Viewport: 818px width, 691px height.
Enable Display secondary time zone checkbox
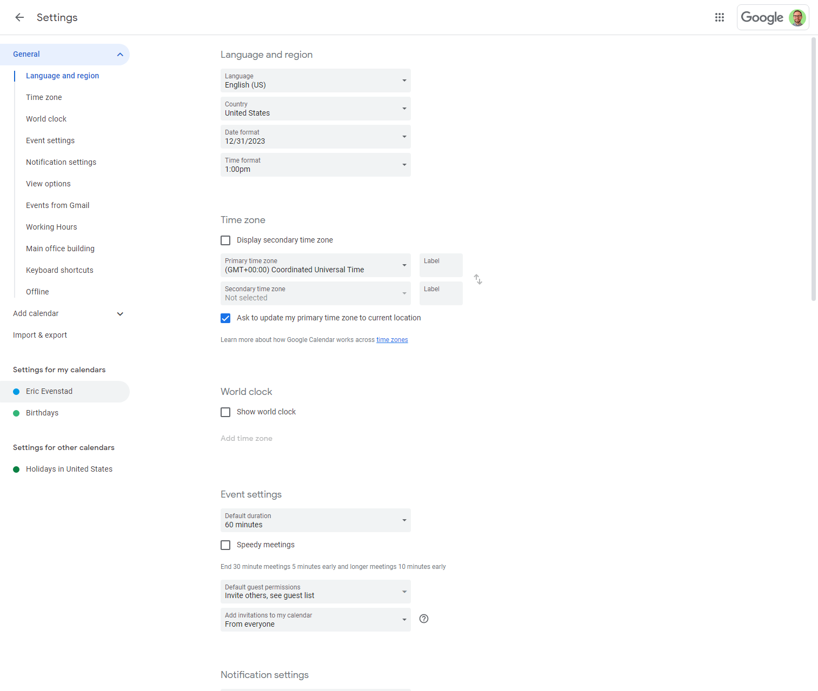point(225,240)
